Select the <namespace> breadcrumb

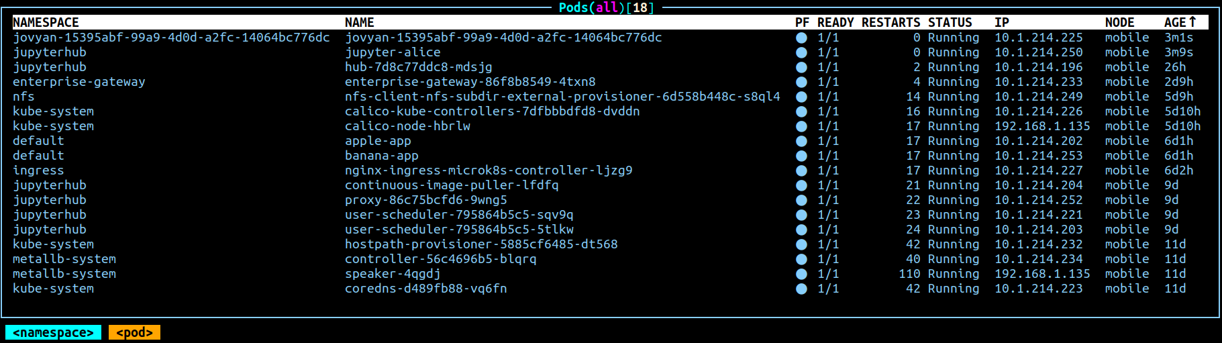54,332
